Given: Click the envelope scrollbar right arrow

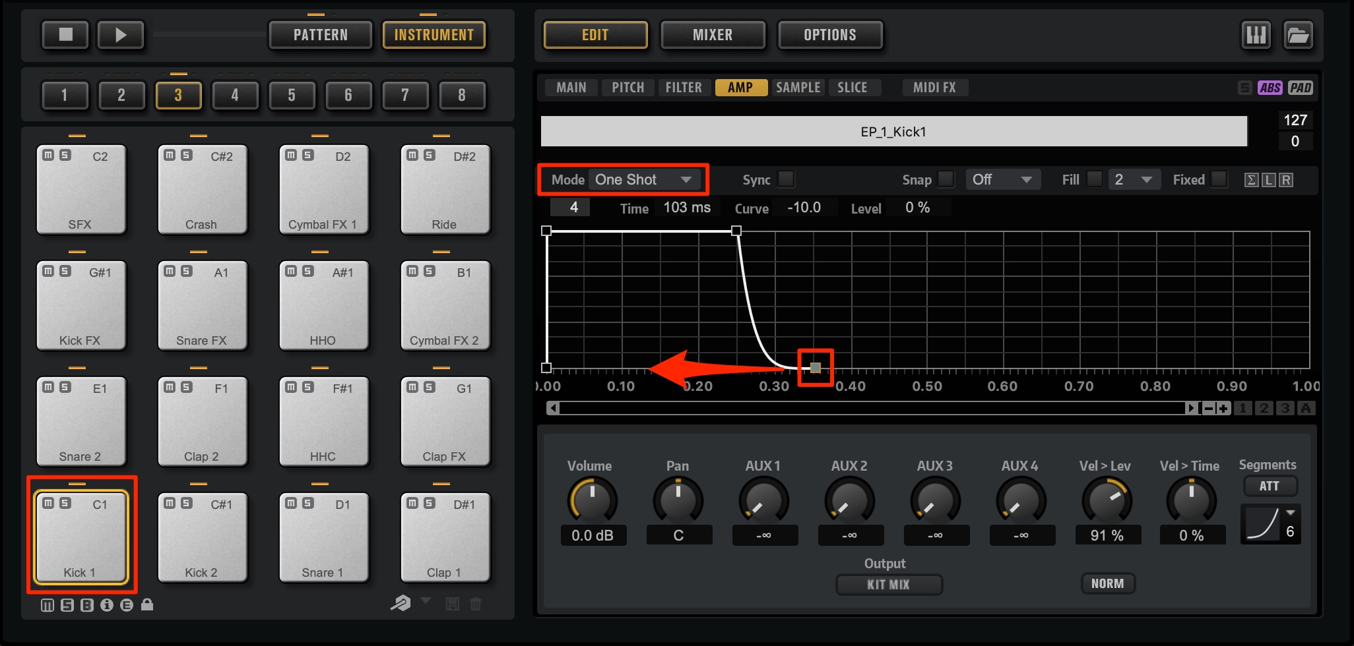Looking at the screenshot, I should click(x=1192, y=409).
